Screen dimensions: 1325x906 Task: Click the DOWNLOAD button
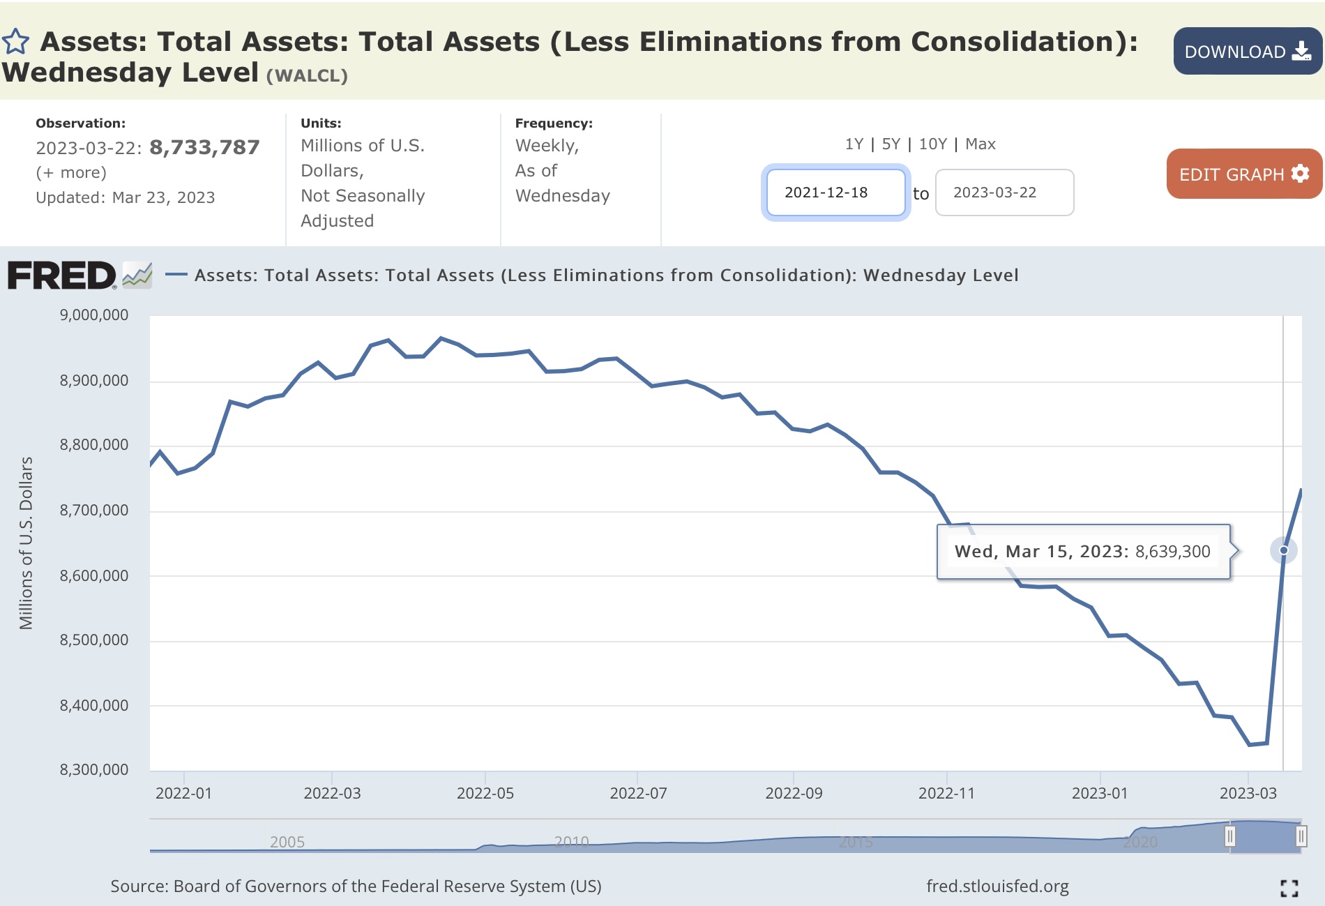pyautogui.click(x=1247, y=52)
